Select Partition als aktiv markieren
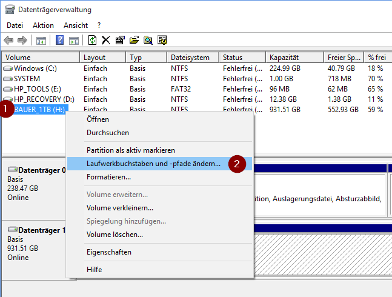Screen dimensions: 392x297 [160, 150]
